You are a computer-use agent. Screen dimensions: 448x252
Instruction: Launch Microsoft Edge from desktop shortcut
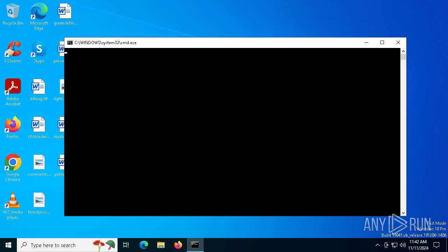(39, 16)
